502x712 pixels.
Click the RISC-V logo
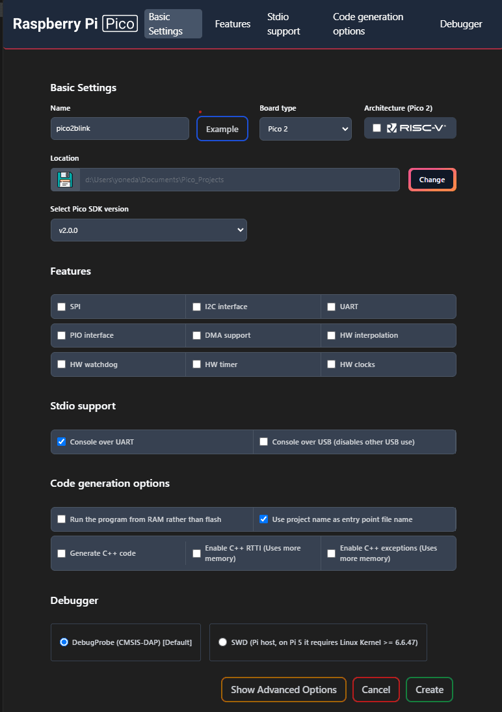coord(416,128)
